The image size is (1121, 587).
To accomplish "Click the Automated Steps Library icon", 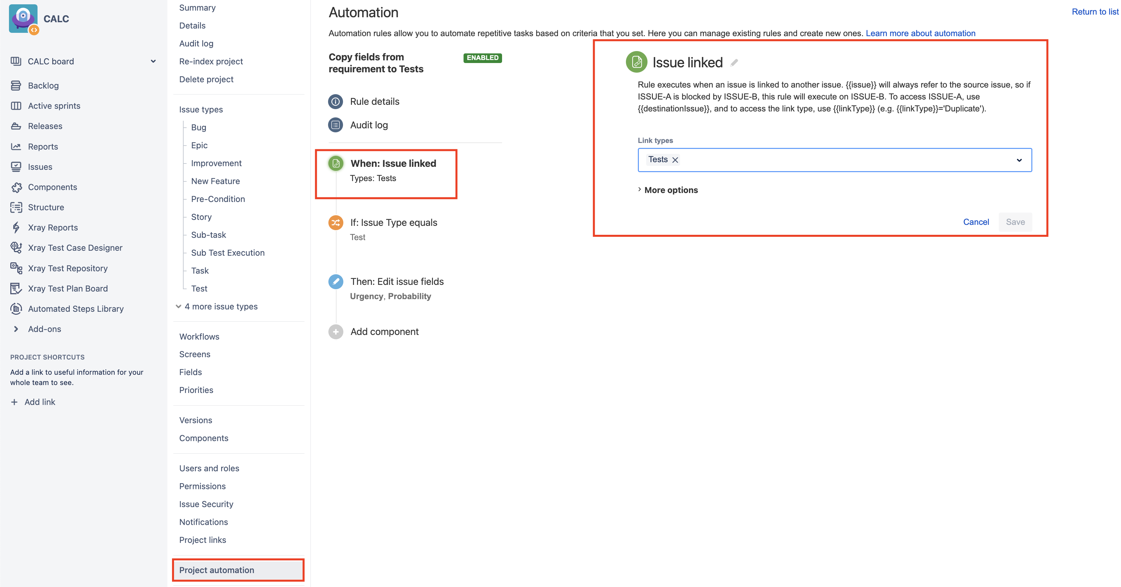I will tap(16, 309).
